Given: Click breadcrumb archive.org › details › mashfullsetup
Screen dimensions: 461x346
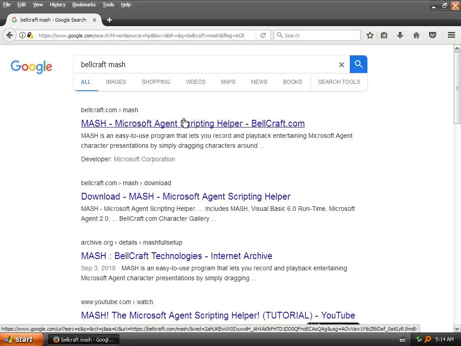Looking at the screenshot, I should pos(132,242).
